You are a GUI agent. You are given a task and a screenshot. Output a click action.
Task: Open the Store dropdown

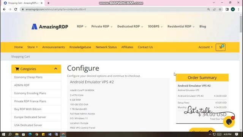(x=32, y=47)
